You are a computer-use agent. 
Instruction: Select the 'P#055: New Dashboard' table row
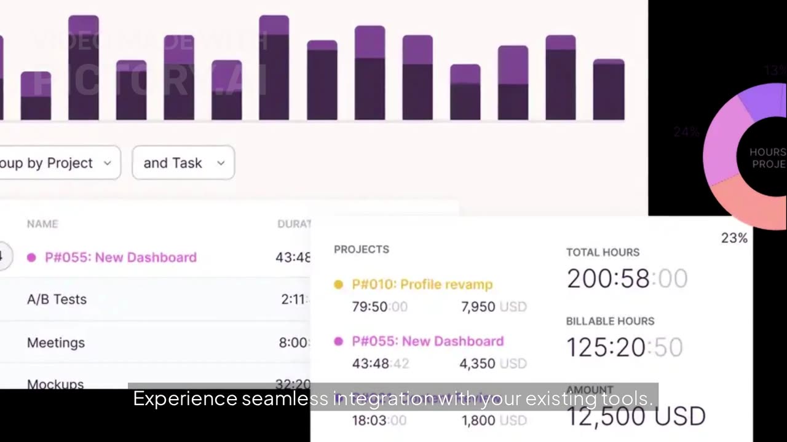(155, 257)
